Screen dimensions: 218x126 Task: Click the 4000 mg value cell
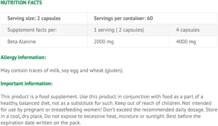click(x=186, y=41)
